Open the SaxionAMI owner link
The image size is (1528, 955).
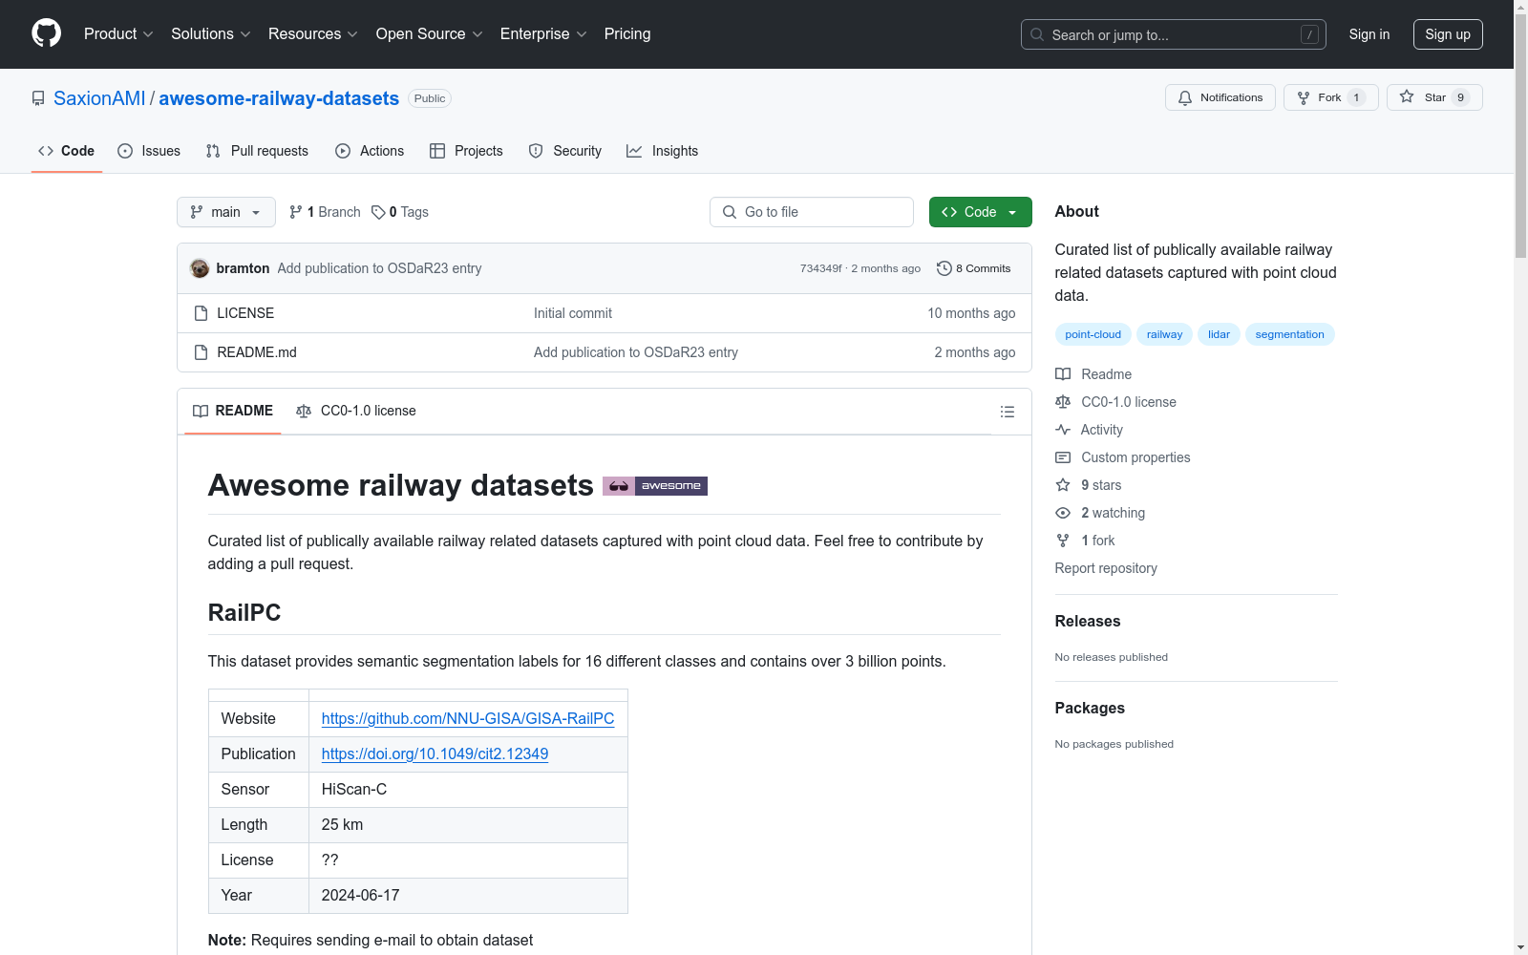pyautogui.click(x=99, y=98)
